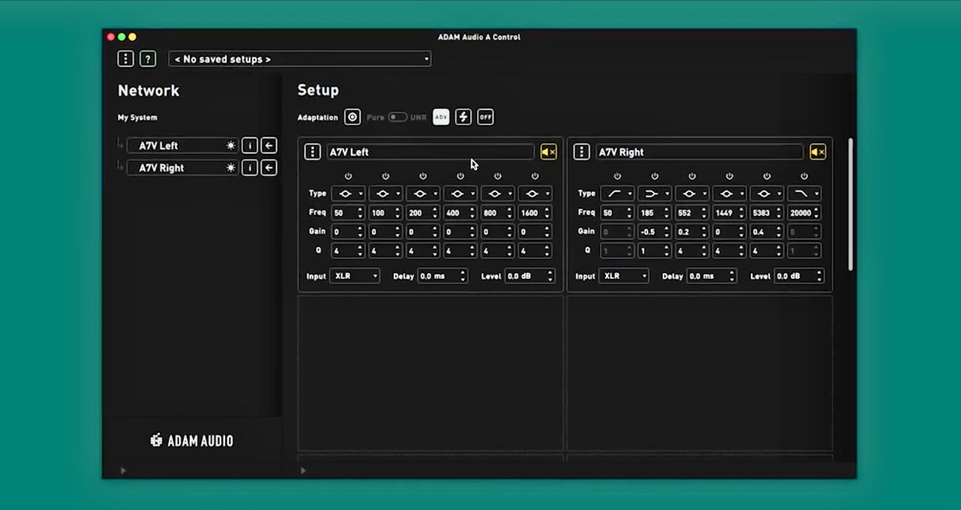Open the Adaptation target settings icon

352,117
